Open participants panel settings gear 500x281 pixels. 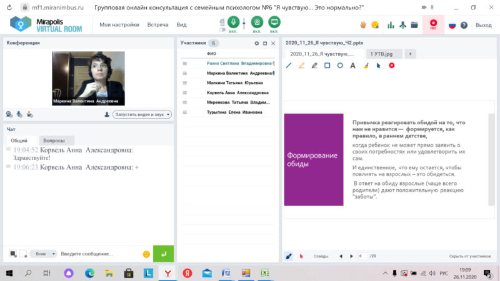tap(257, 43)
